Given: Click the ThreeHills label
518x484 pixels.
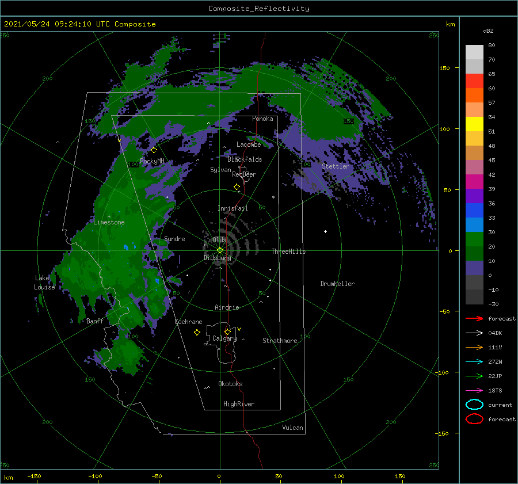Looking at the screenshot, I should point(289,251).
